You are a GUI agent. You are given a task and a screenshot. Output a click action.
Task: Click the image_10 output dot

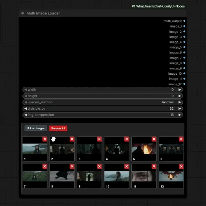(184, 73)
